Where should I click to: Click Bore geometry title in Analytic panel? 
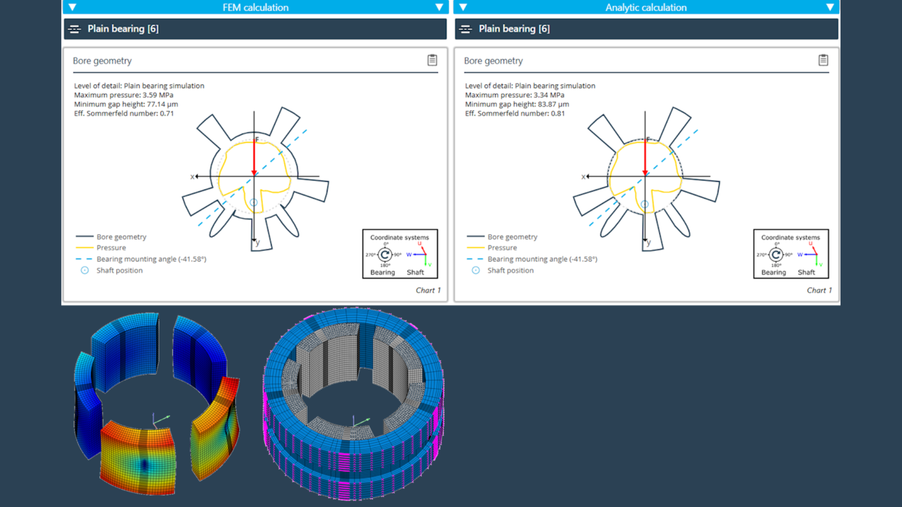tap(493, 61)
